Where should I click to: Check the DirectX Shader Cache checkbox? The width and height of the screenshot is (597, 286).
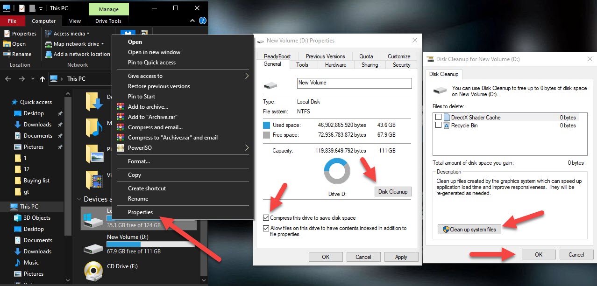tap(438, 117)
